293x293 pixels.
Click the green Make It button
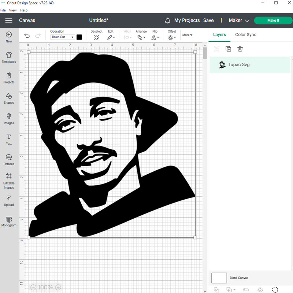[x=273, y=21]
